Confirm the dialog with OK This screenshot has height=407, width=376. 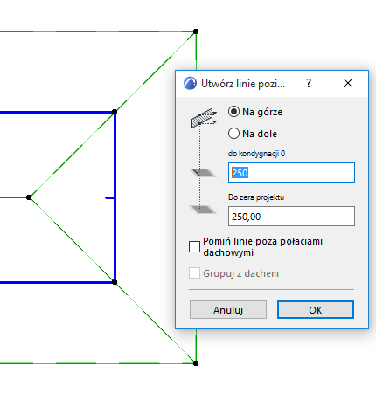[316, 310]
